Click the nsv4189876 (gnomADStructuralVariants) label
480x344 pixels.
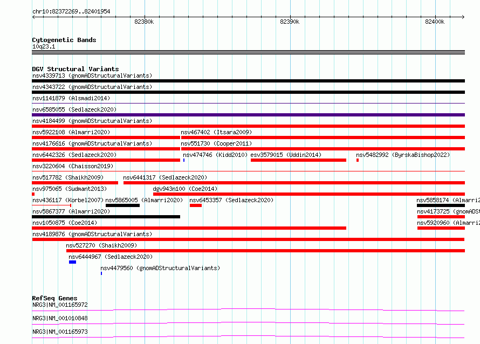coord(92,234)
